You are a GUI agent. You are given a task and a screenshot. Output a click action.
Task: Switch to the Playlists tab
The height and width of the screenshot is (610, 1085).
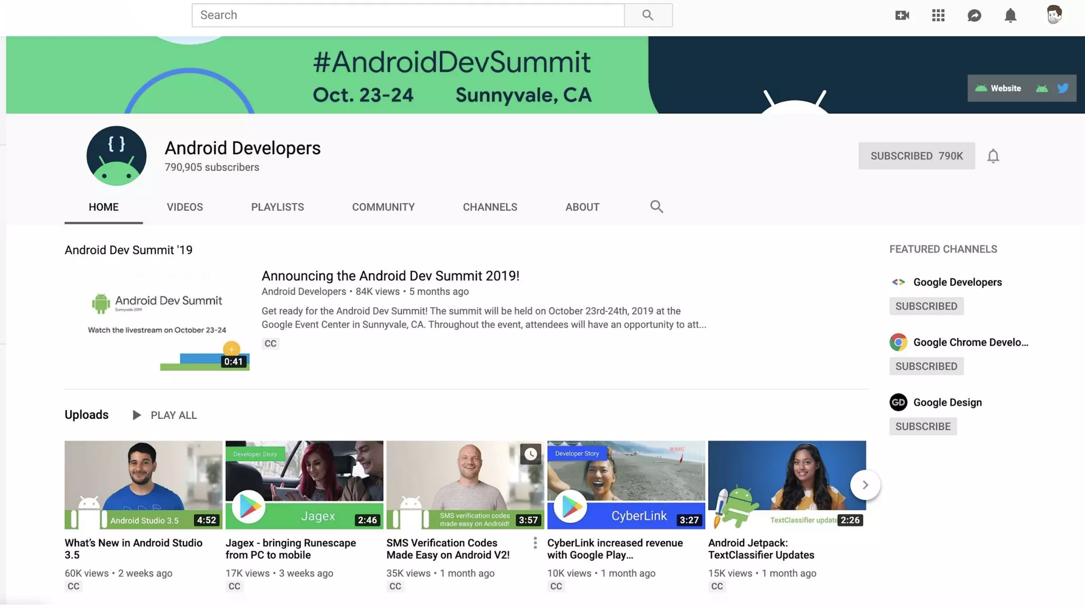click(x=278, y=207)
